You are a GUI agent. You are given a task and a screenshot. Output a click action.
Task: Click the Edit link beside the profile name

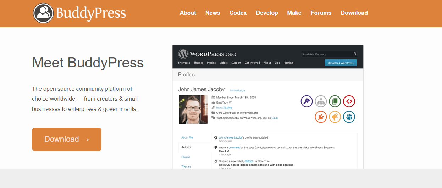231,90
